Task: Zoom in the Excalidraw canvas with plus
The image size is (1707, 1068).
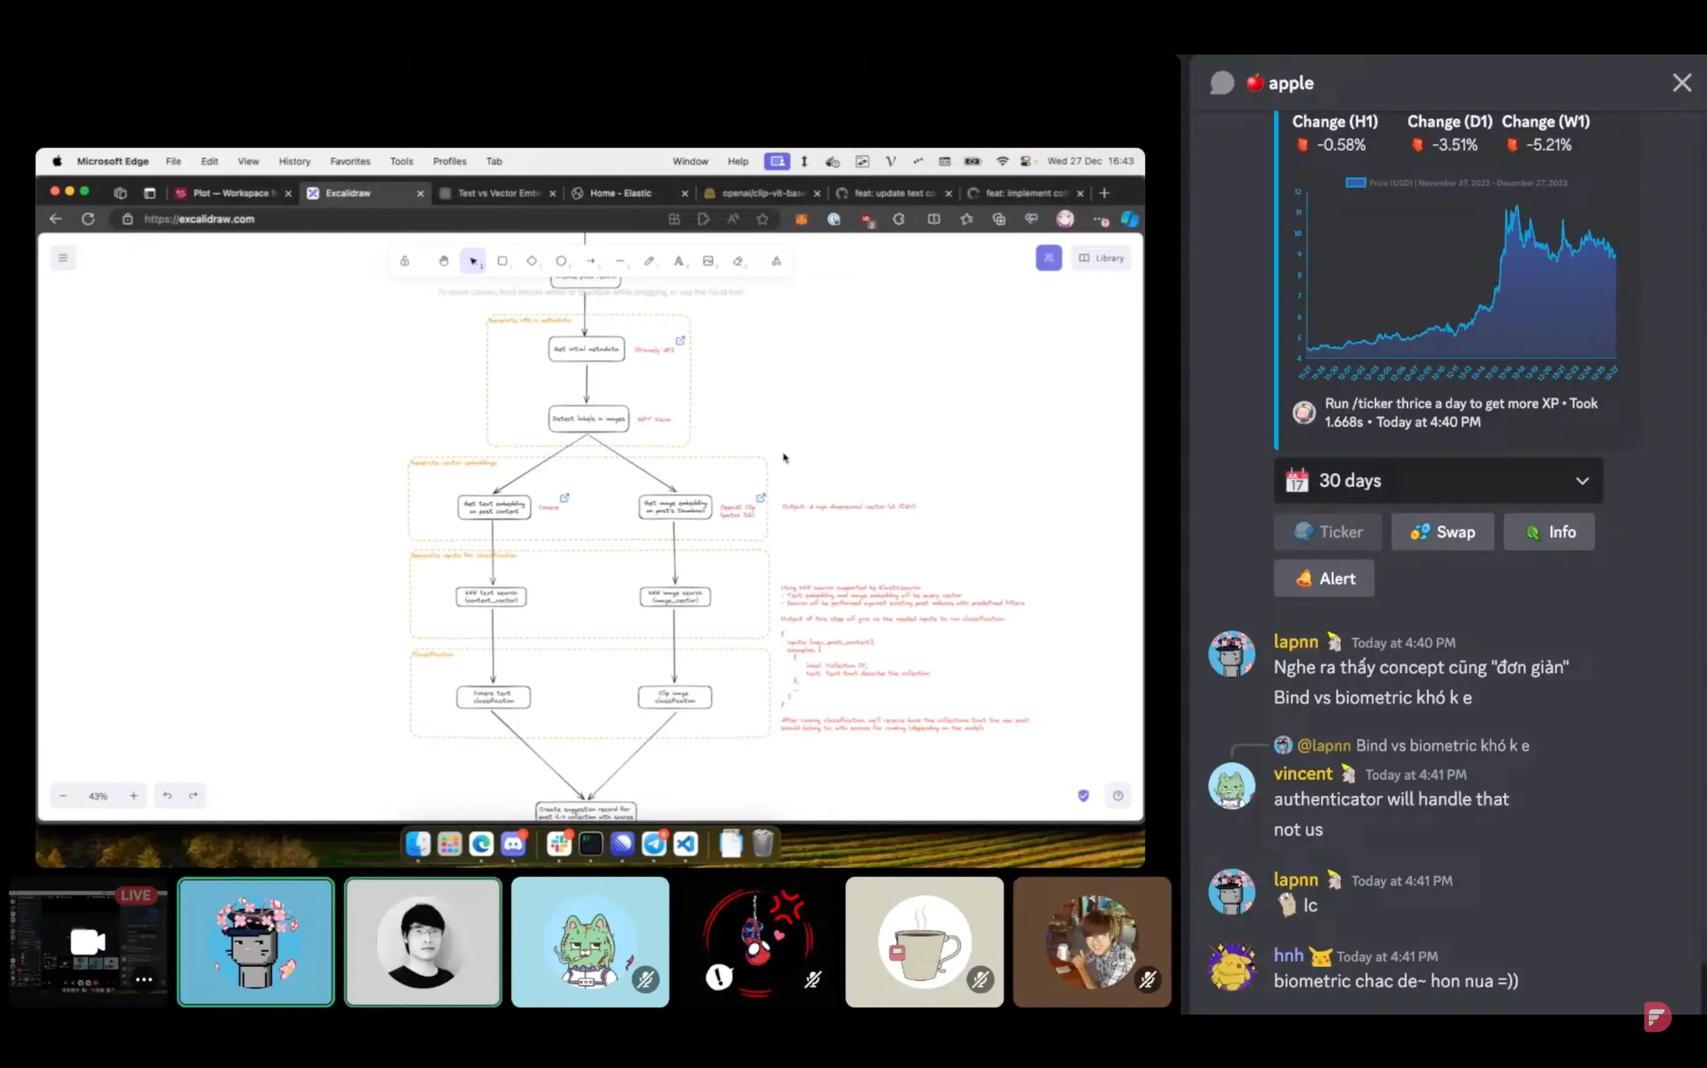Action: (134, 796)
